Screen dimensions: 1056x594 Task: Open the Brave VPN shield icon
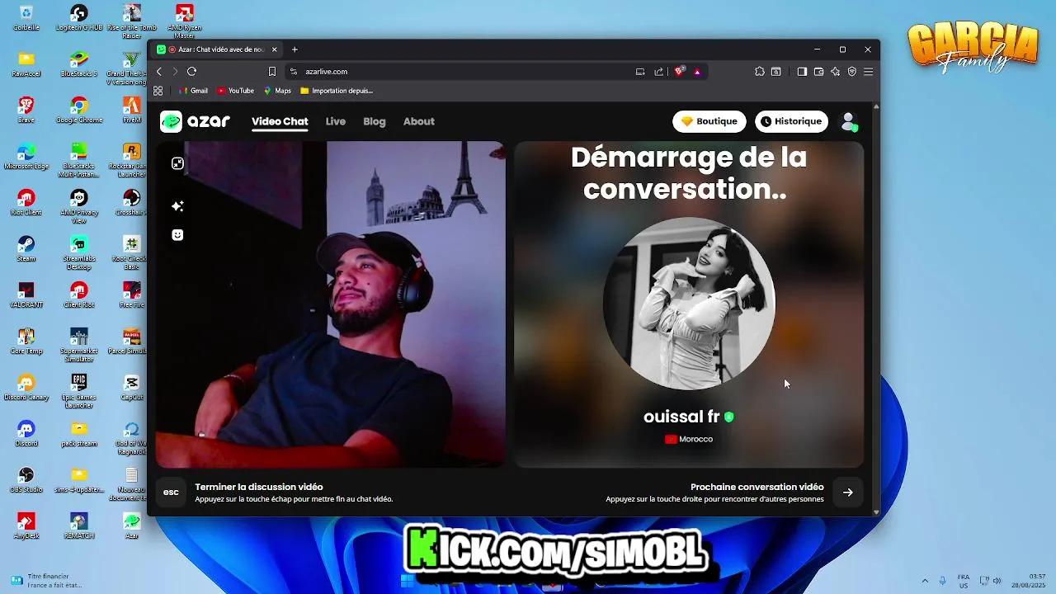pyautogui.click(x=852, y=72)
